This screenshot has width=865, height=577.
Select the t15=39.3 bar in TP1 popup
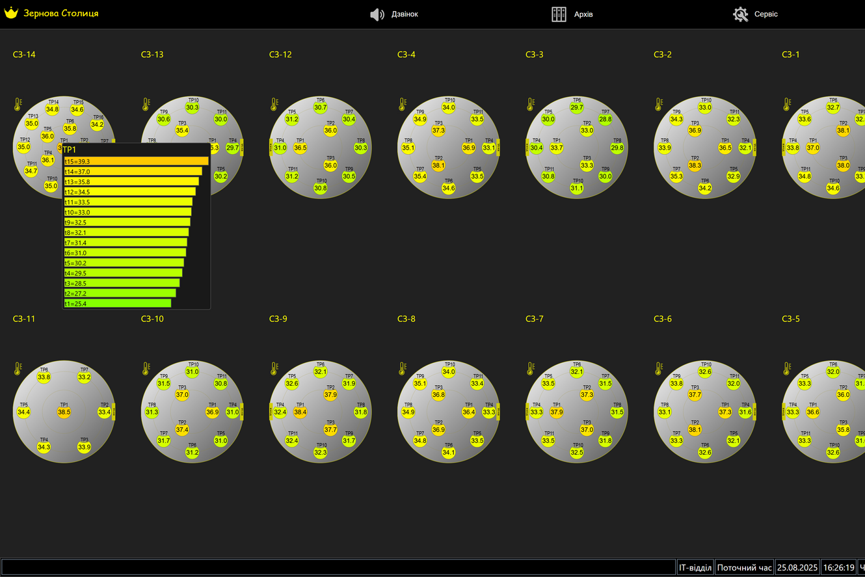(136, 161)
